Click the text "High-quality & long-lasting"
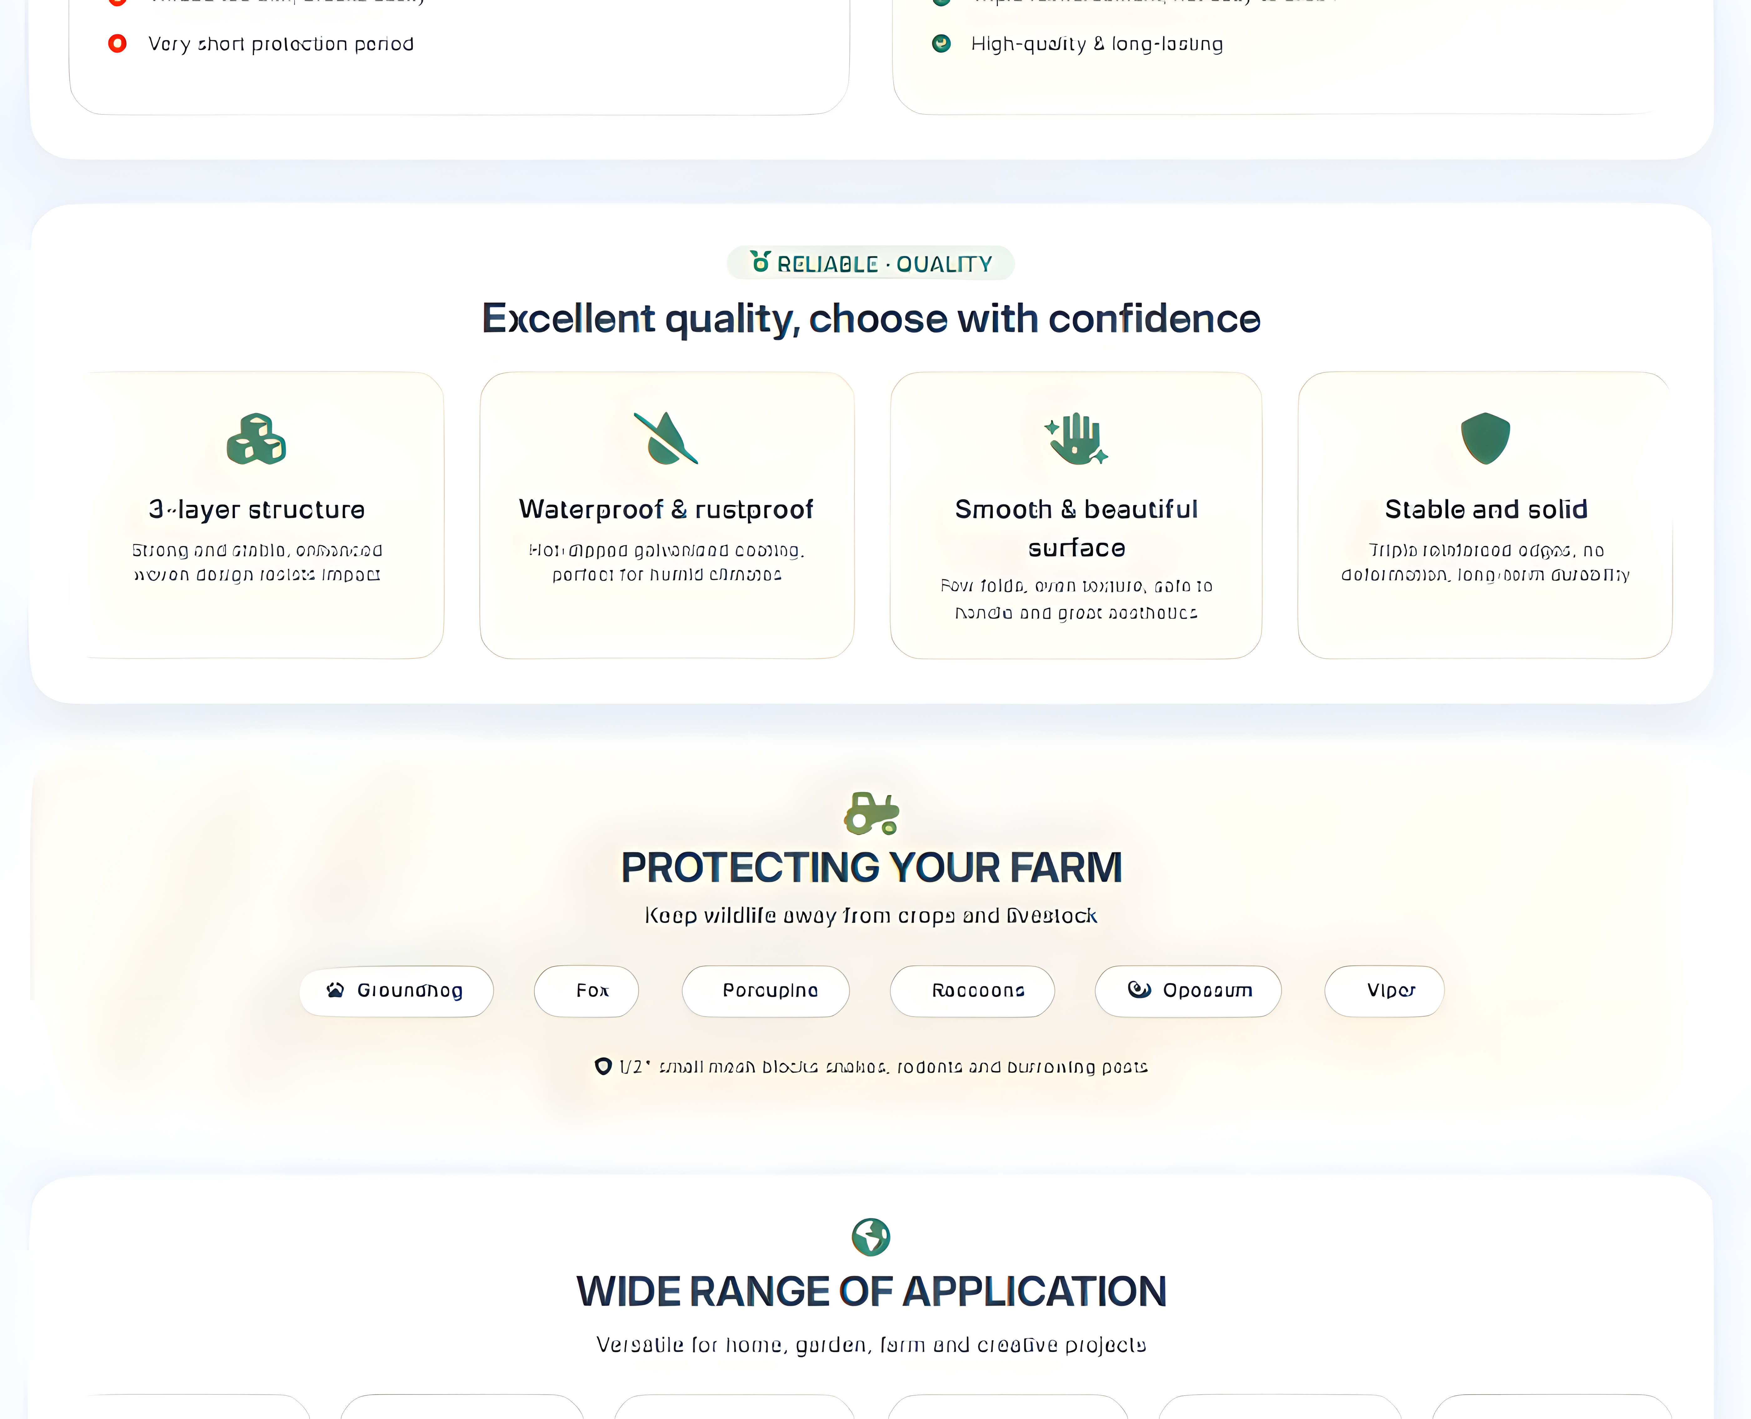 [1097, 44]
